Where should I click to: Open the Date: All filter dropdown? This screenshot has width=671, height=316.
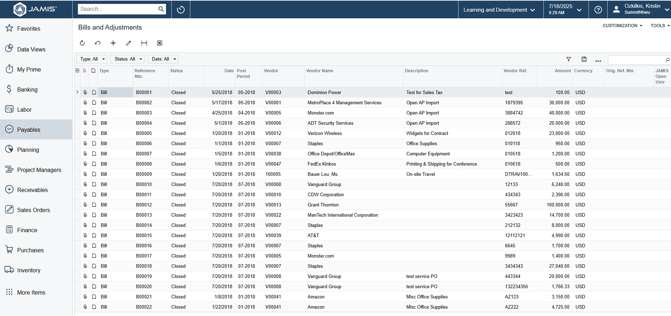point(163,59)
